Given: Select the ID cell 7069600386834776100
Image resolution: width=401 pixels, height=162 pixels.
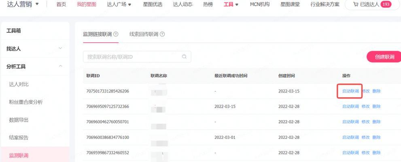Looking at the screenshot, I should point(108,137).
